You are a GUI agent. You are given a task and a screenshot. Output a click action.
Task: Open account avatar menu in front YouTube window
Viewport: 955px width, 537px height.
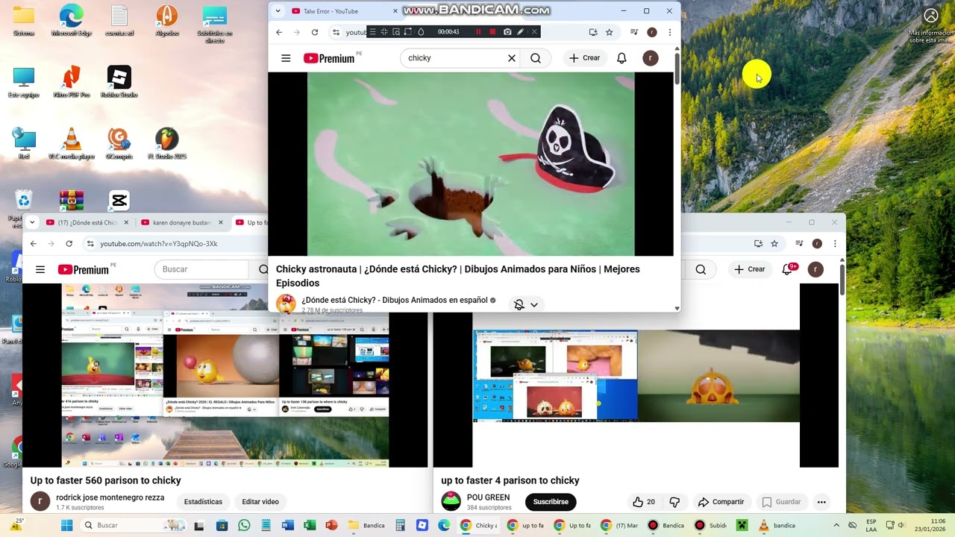(651, 58)
